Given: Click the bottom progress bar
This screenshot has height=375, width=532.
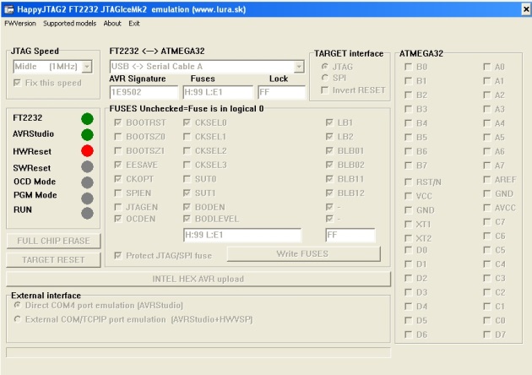Looking at the screenshot, I should (198, 352).
